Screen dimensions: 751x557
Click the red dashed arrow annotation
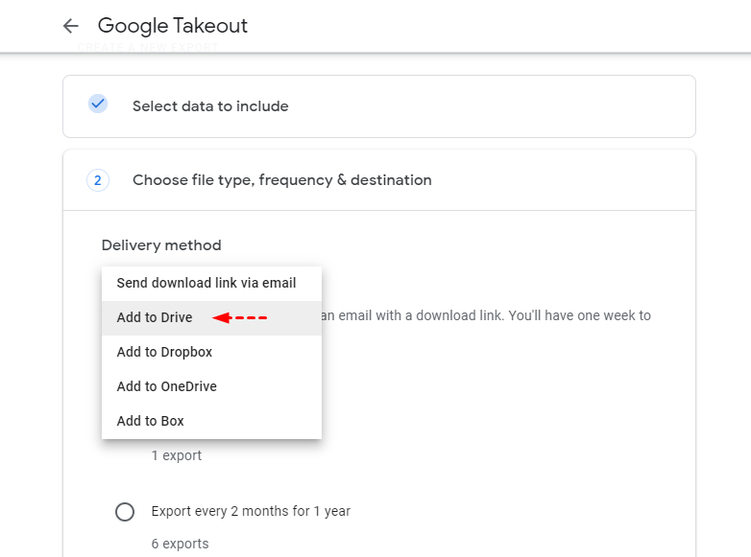point(240,317)
